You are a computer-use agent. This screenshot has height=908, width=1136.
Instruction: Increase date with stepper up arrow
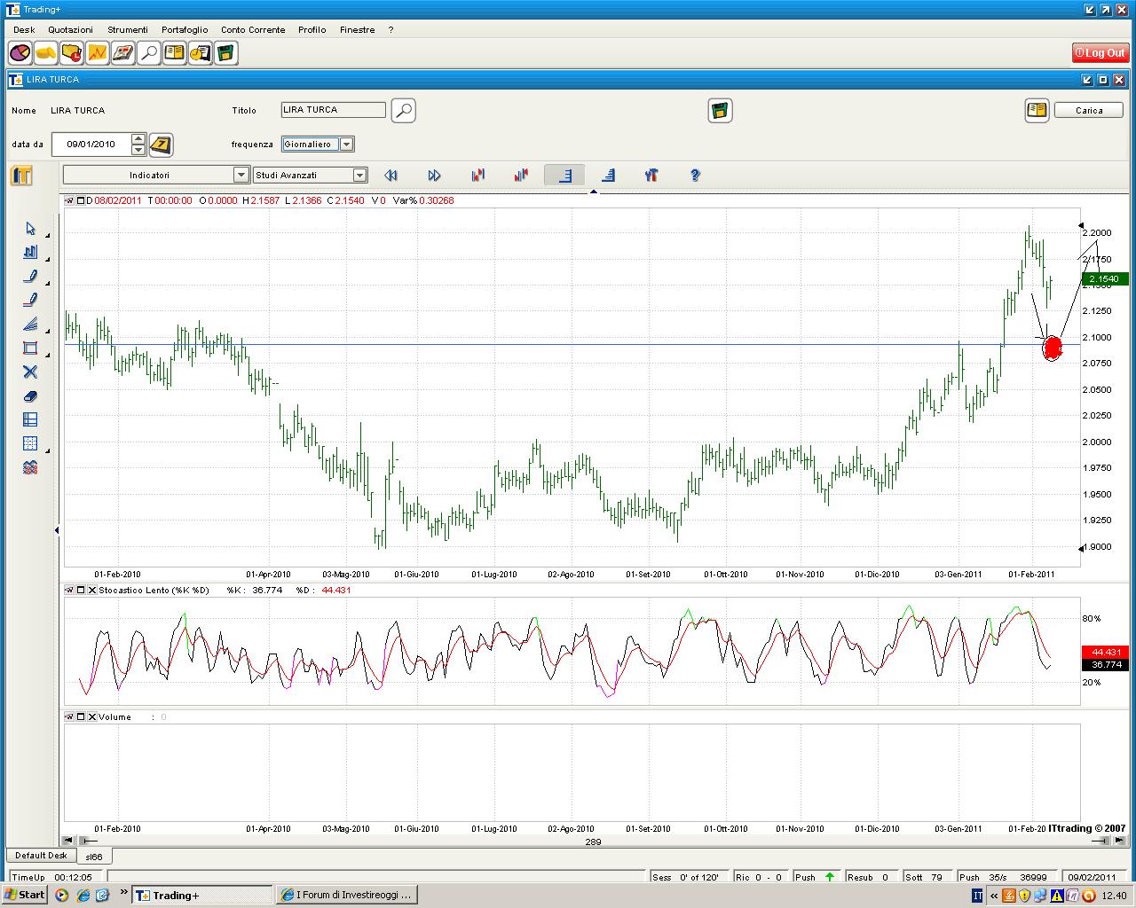tap(138, 139)
